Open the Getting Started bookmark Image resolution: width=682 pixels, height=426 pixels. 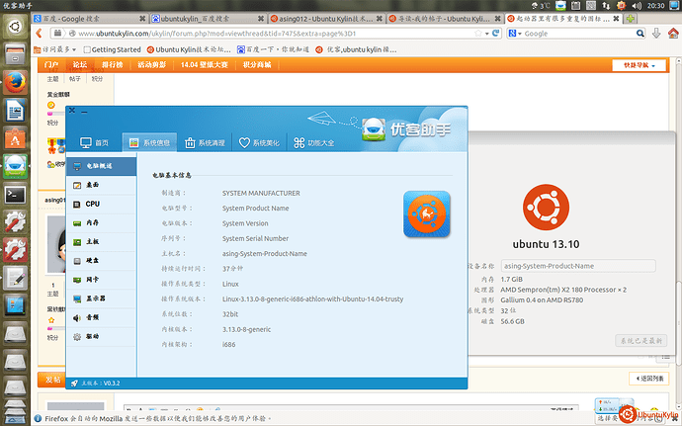point(113,49)
